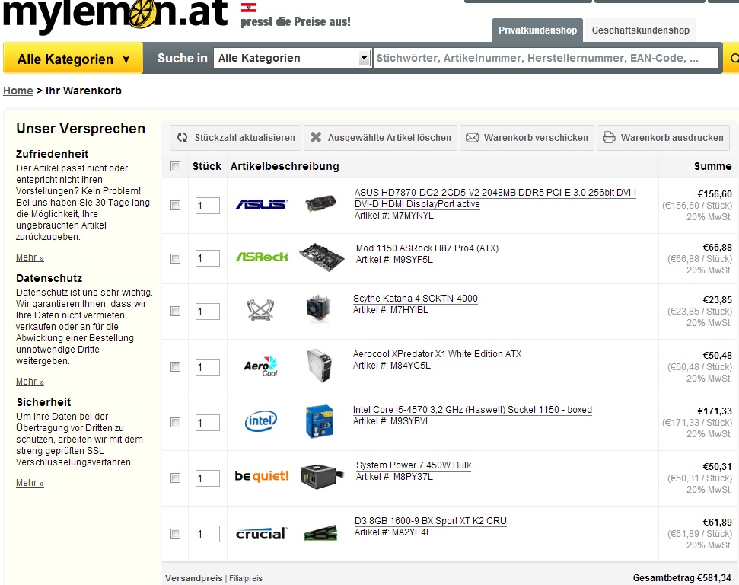
Task: Click quantity field for Aerocool XPredator
Action: [x=207, y=367]
